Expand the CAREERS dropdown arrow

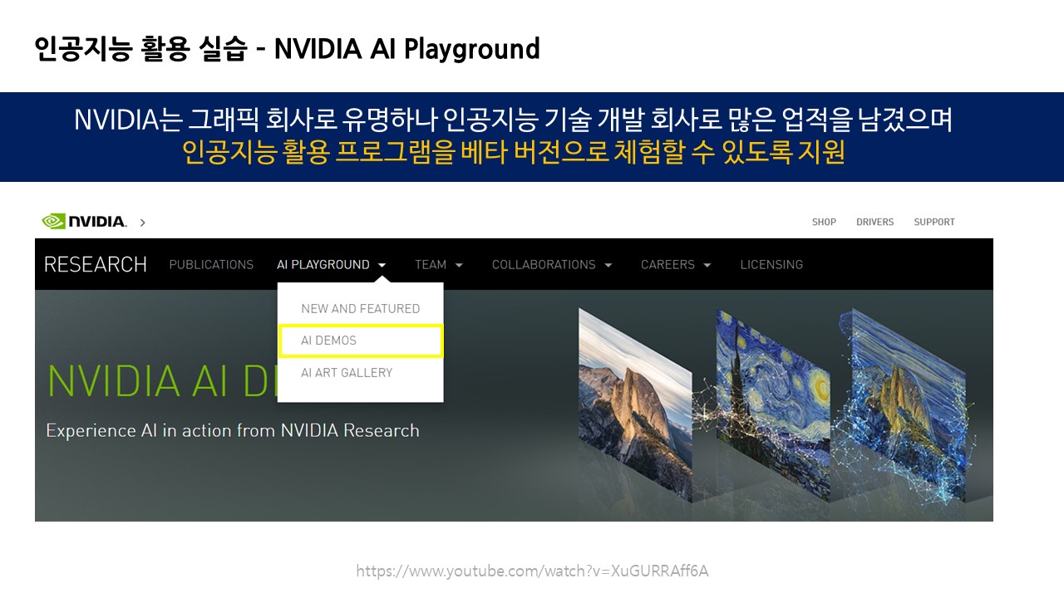(707, 265)
